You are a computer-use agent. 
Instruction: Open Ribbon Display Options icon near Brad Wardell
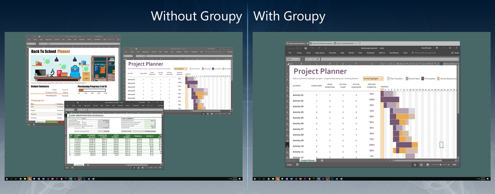(437, 48)
